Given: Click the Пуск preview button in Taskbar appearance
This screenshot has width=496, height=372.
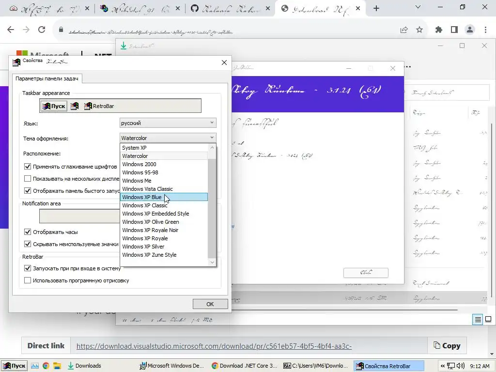Looking at the screenshot, I should [x=53, y=106].
